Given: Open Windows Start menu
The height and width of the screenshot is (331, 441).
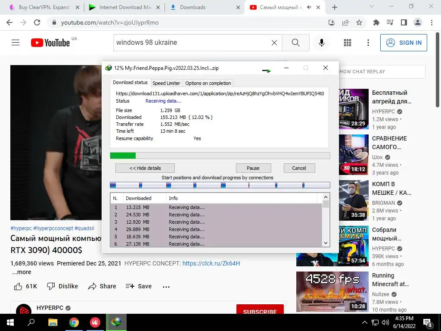Looking at the screenshot, I should coord(10,322).
